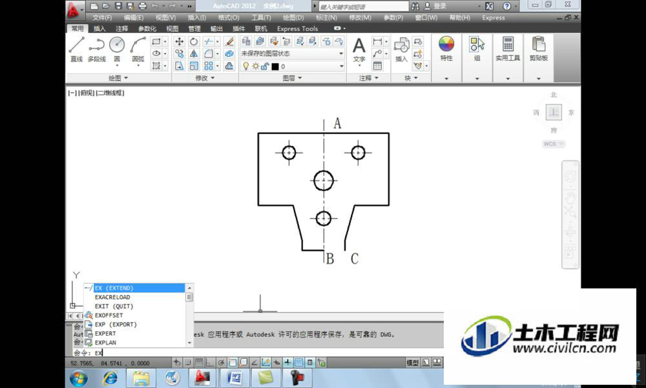Image resolution: width=646 pixels, height=388 pixels.
Task: Click the Erase tool icon
Action: coord(229,41)
